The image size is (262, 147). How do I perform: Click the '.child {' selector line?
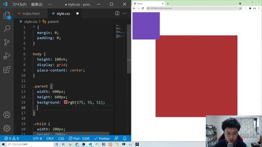coord(41,124)
